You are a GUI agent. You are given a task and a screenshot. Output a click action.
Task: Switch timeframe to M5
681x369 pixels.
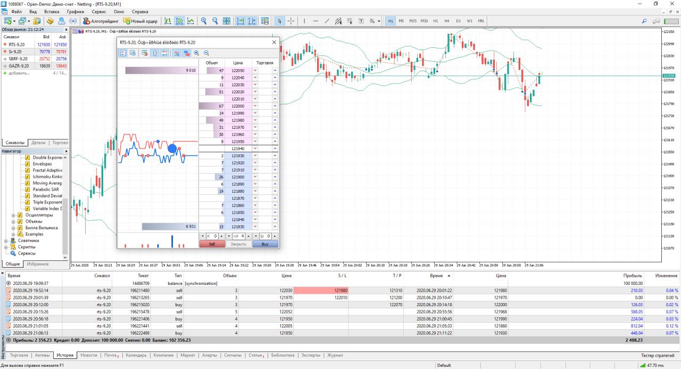click(401, 21)
